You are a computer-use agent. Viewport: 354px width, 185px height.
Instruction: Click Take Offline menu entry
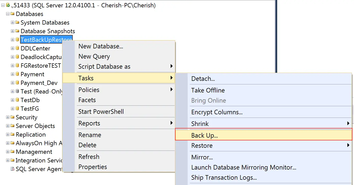click(208, 90)
